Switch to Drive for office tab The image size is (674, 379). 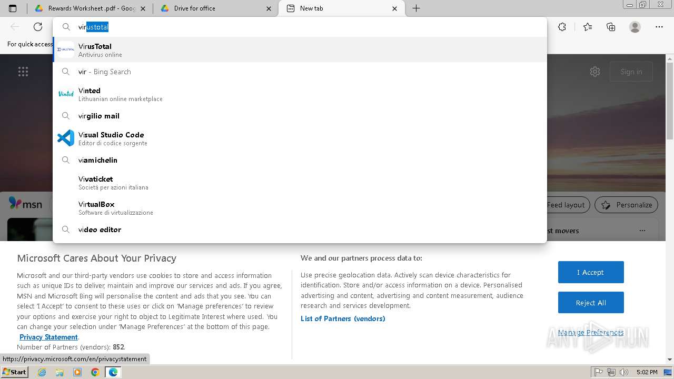click(215, 8)
